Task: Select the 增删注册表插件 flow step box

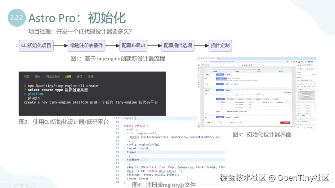Action: (87, 46)
